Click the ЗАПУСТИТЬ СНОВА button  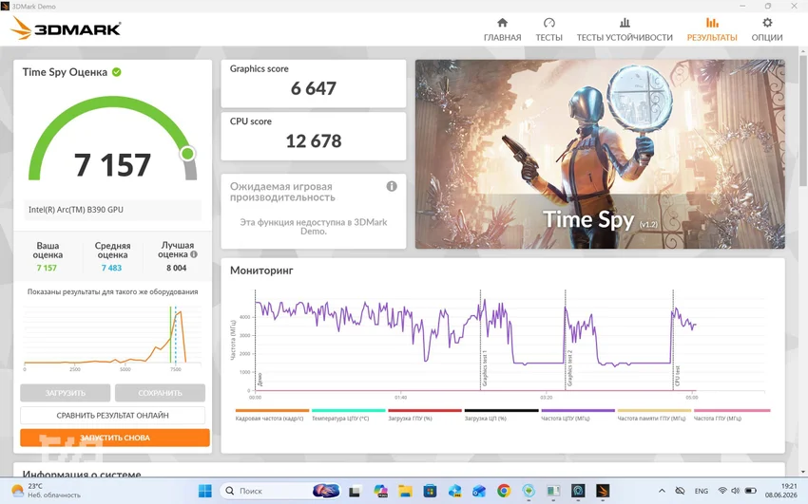click(115, 438)
